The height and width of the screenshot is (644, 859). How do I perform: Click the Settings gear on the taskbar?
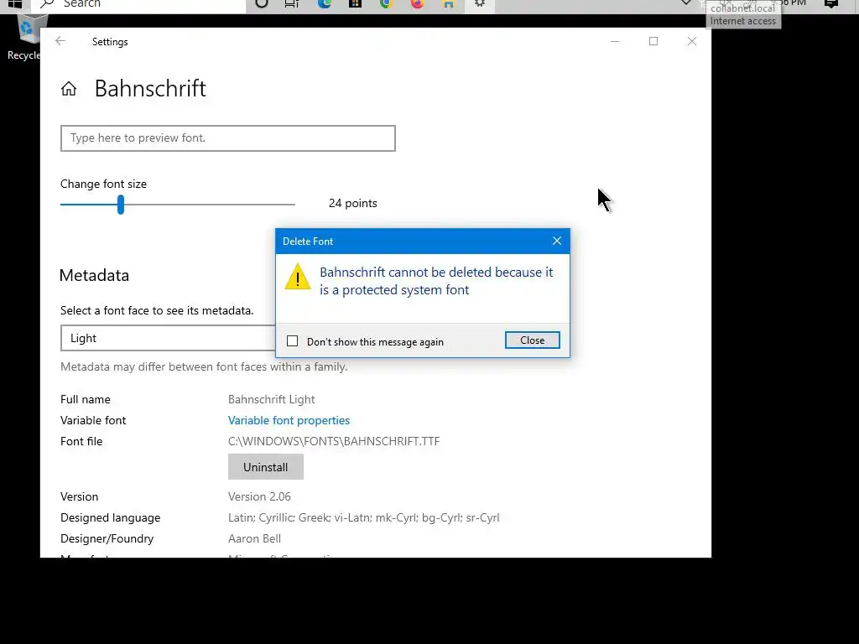click(x=479, y=3)
